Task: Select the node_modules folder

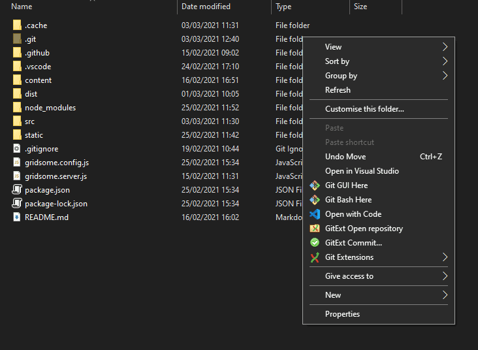Action: pyautogui.click(x=50, y=108)
